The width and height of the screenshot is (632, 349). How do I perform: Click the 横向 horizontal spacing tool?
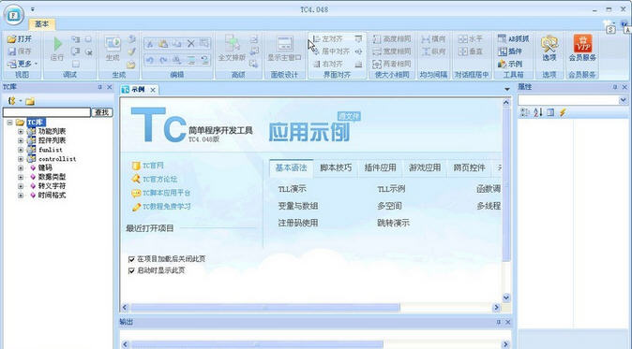434,38
